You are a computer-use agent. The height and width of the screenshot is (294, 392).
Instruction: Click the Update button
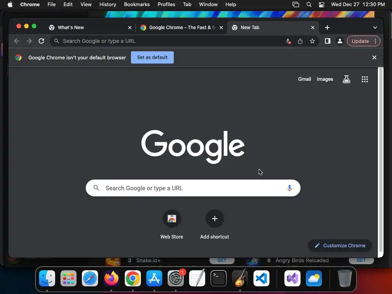pos(360,41)
